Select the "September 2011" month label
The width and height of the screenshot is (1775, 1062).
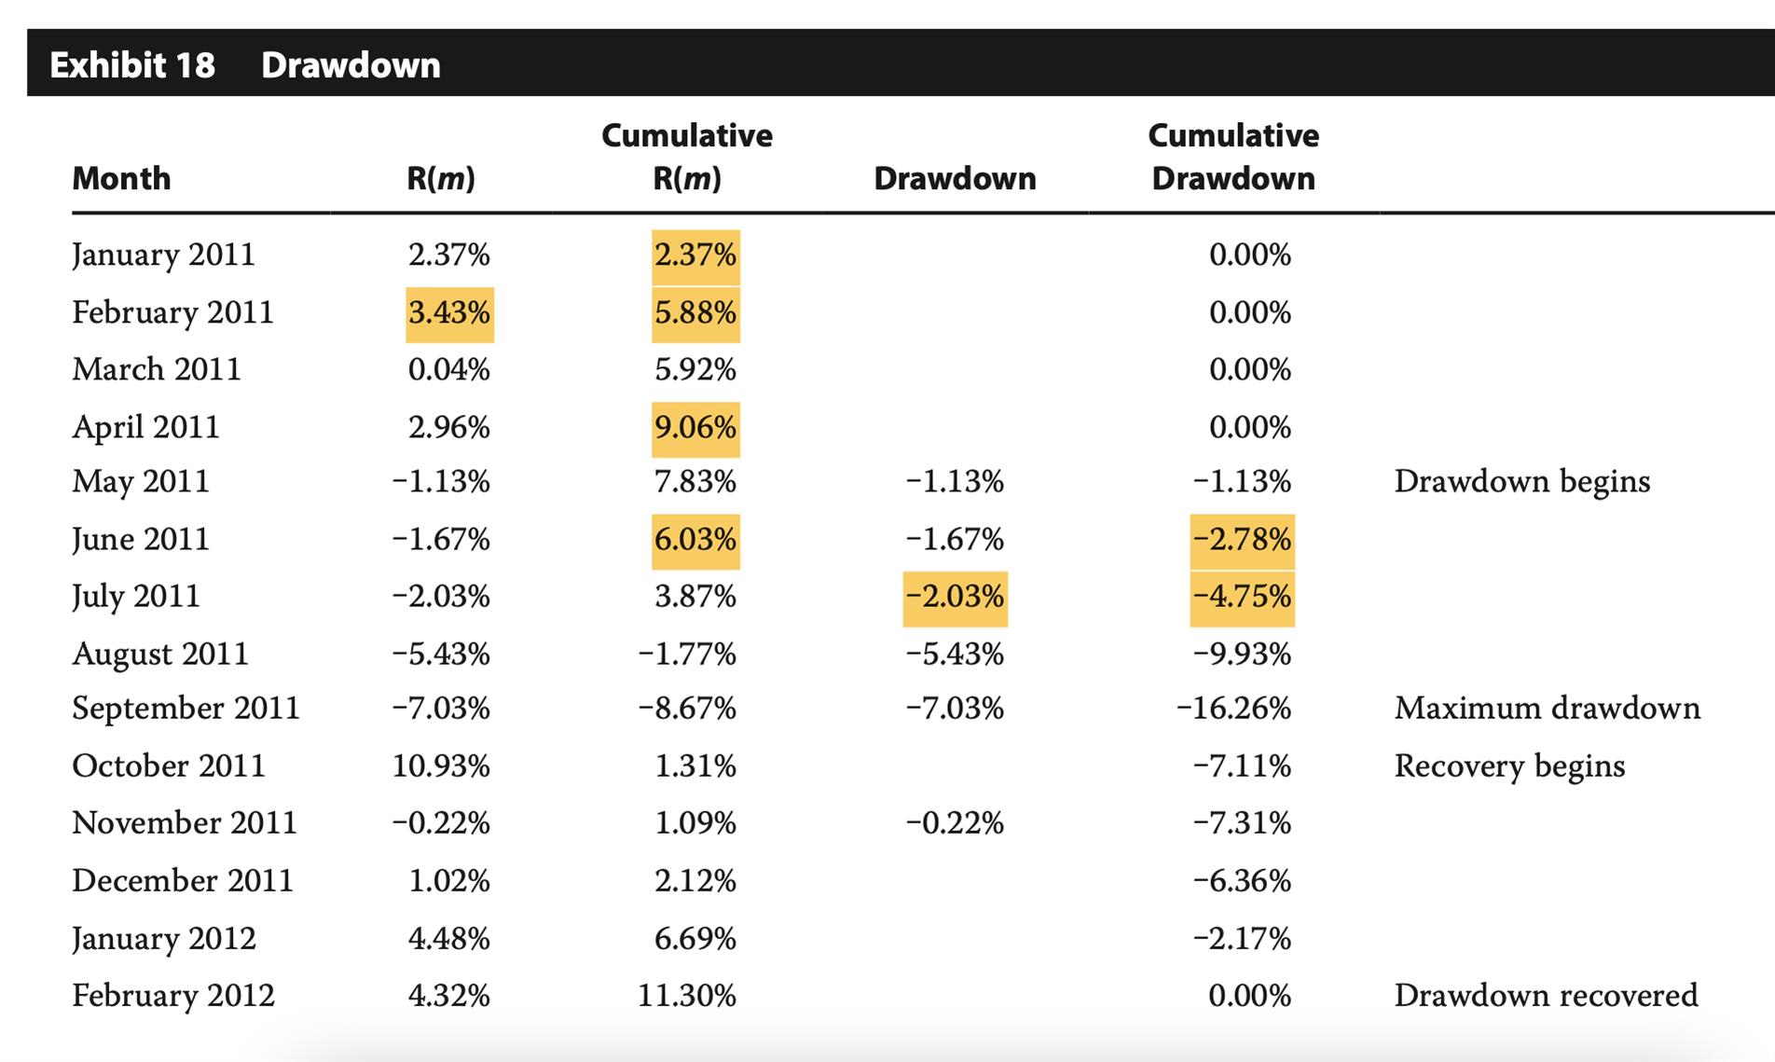coord(186,709)
